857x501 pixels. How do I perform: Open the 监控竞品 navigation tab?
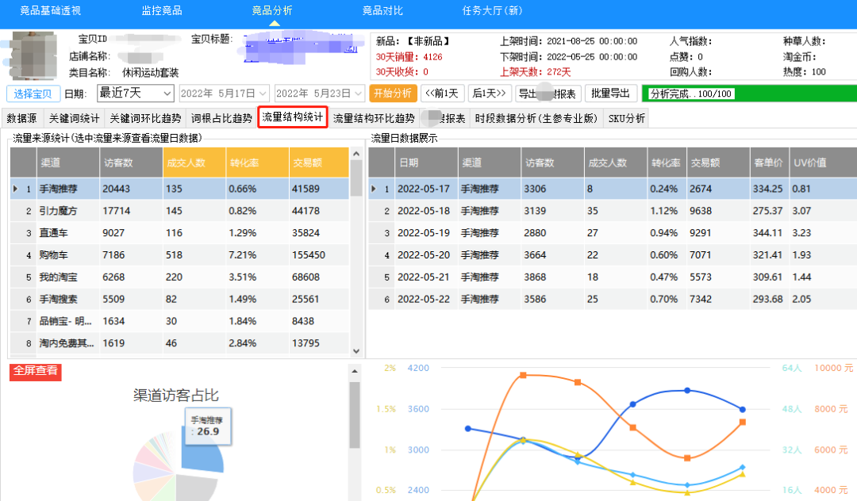(x=161, y=10)
